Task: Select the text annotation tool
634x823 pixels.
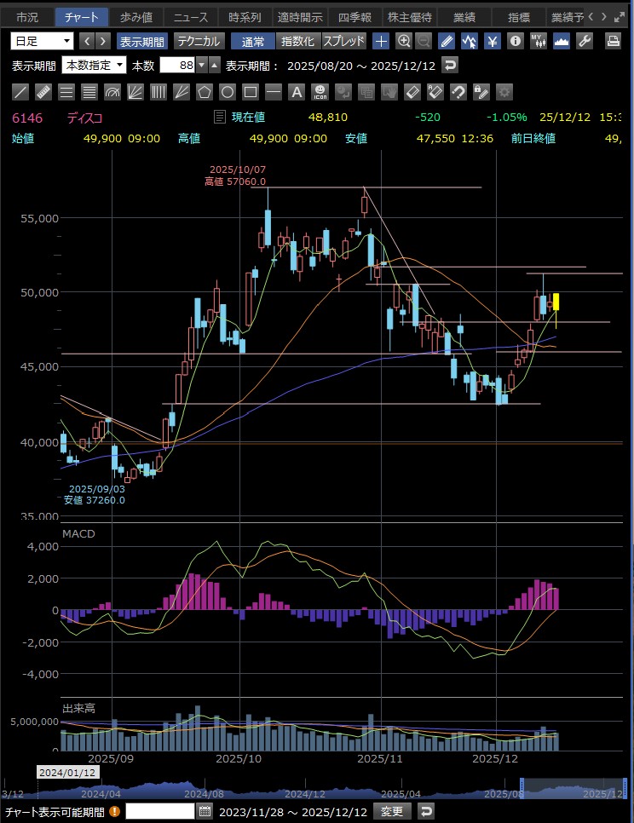Action: tap(297, 92)
